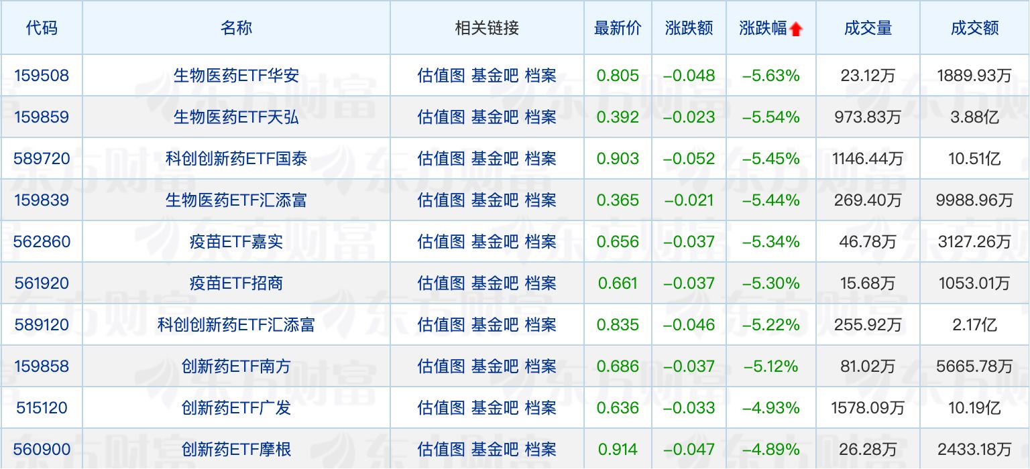Screen dimensions: 1030x469
Task: Click the red sort arrow beside 涨跌幅
Action: pos(796,29)
